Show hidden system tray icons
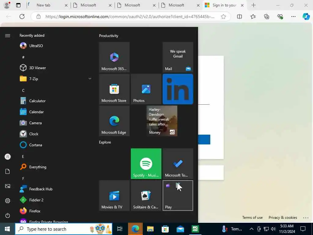 point(252,229)
